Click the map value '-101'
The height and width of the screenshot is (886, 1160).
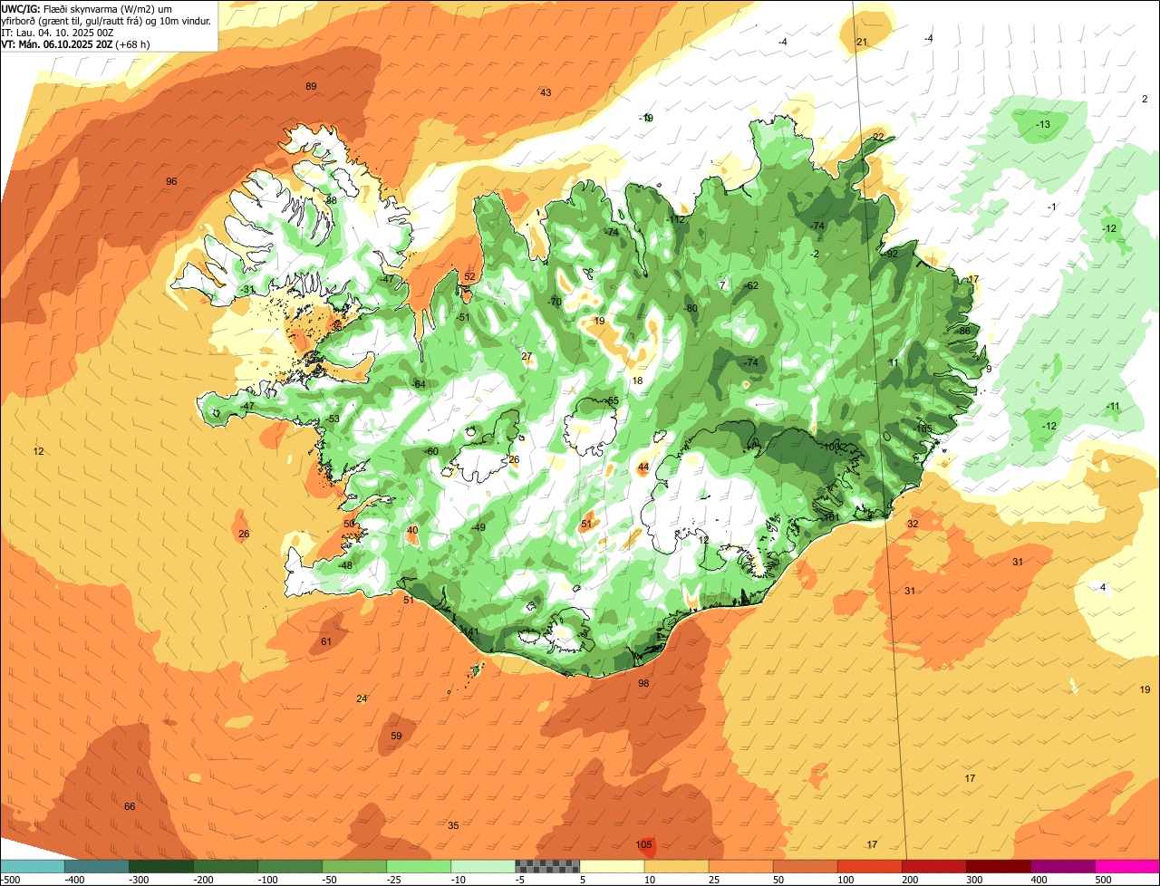point(832,517)
